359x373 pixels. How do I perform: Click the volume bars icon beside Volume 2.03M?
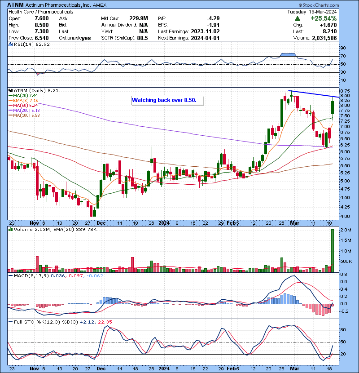(x=10, y=229)
